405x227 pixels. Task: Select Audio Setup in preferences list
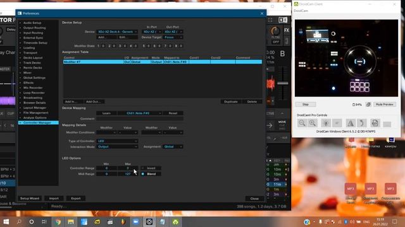(x=32, y=23)
